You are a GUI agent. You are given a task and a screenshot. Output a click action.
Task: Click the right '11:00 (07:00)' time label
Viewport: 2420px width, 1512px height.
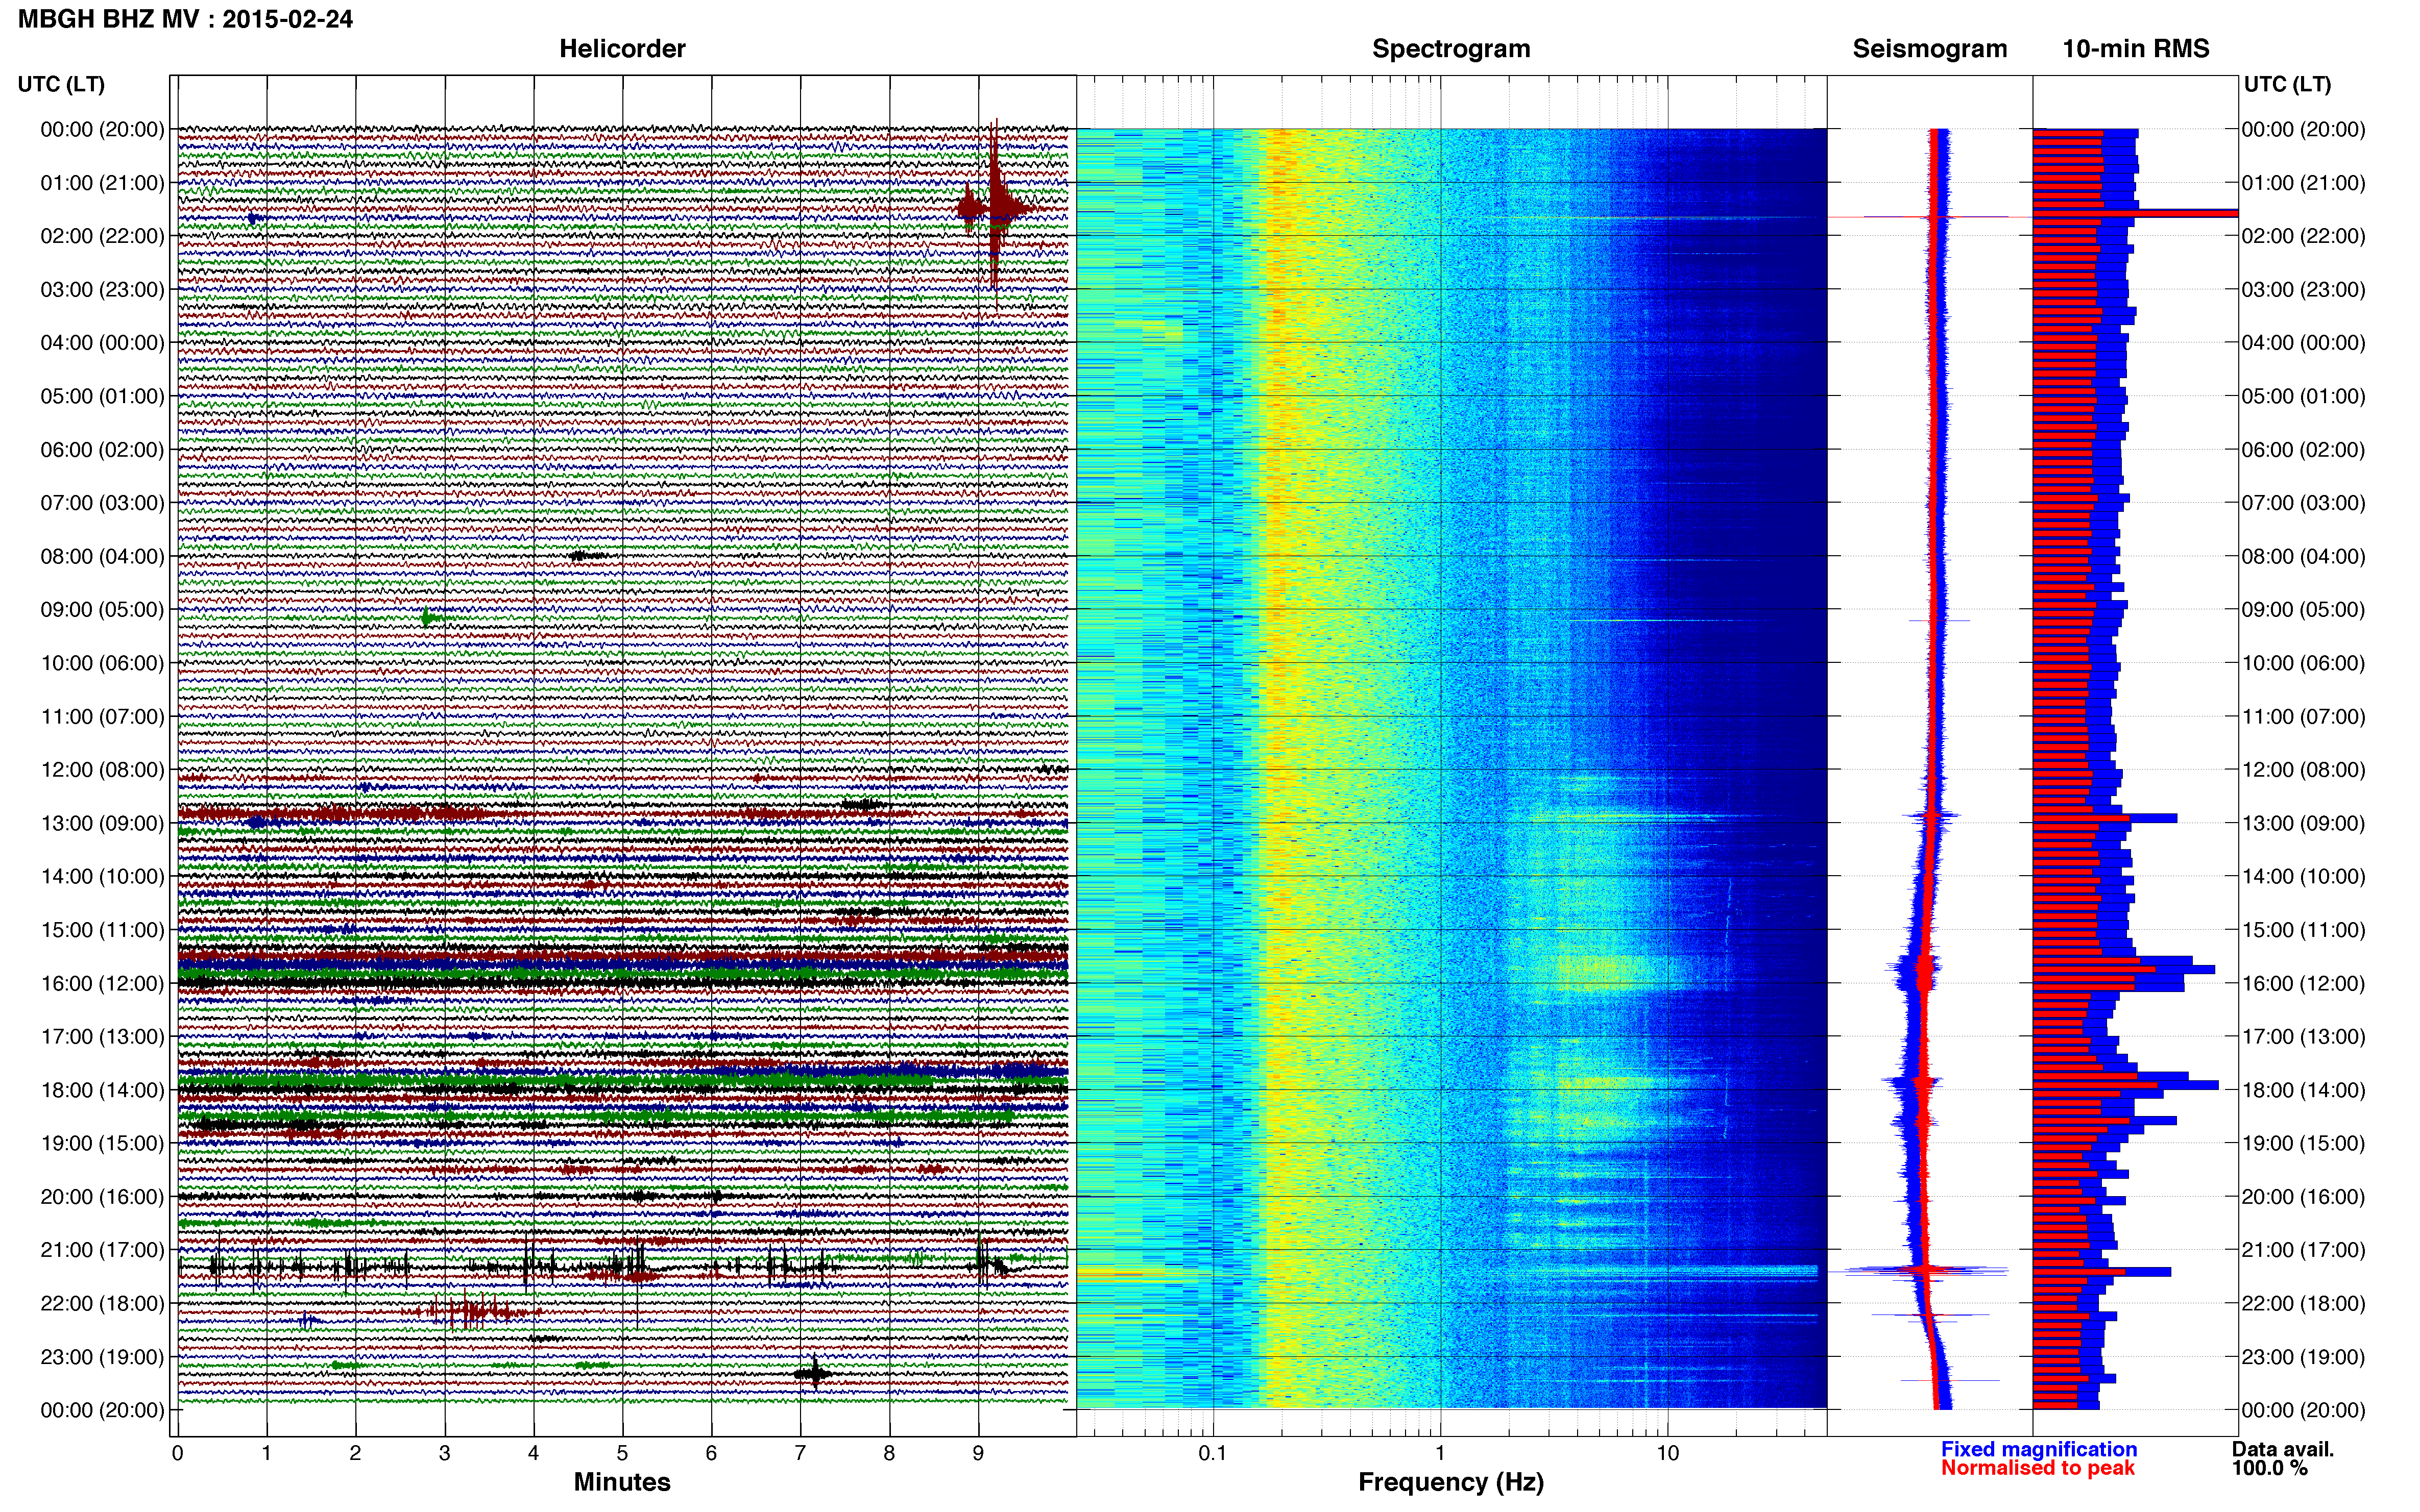point(2303,716)
